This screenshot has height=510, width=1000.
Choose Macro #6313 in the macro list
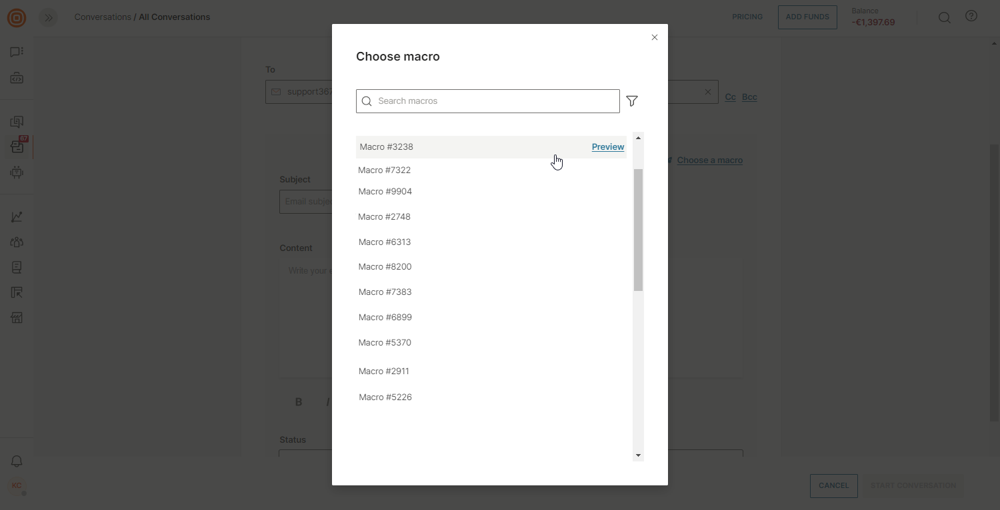pos(385,242)
